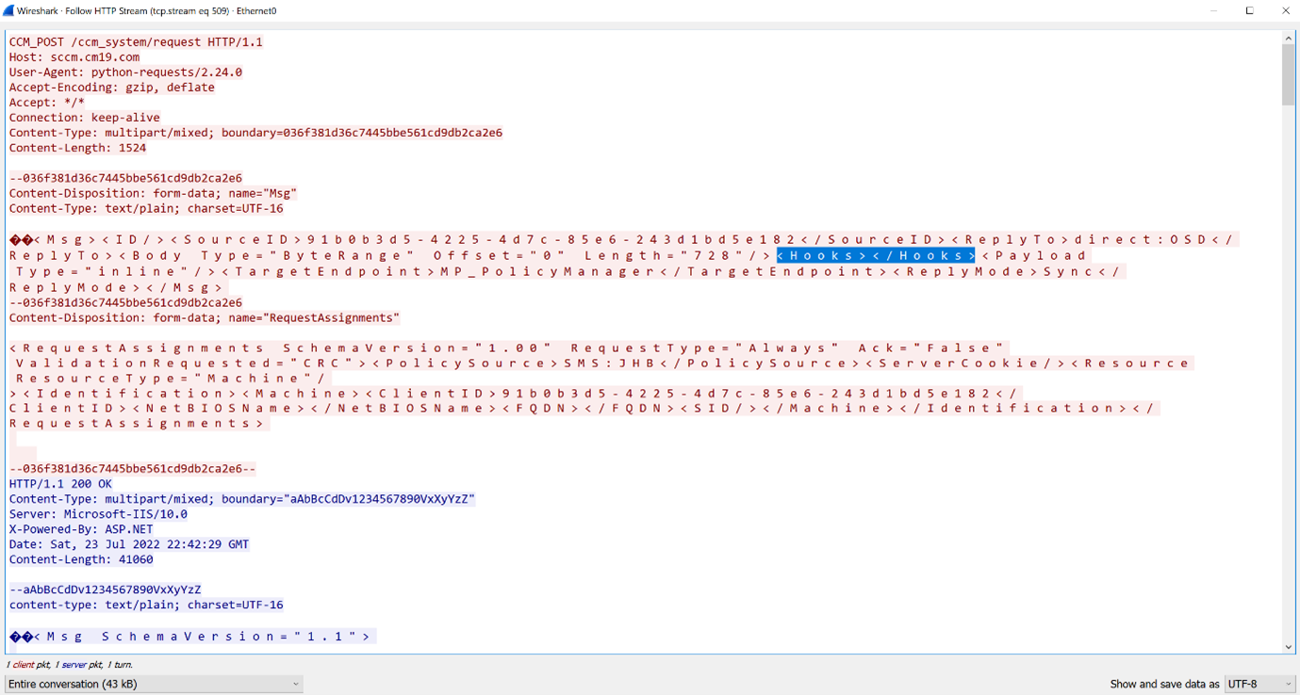Image resolution: width=1300 pixels, height=695 pixels.
Task: Maximize the Follow HTTP Stream window
Action: (1249, 10)
